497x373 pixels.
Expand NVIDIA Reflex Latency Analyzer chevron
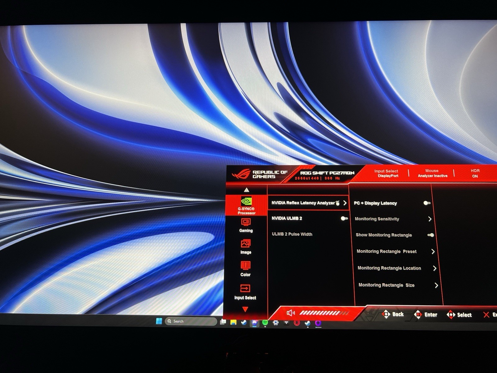[345, 203]
